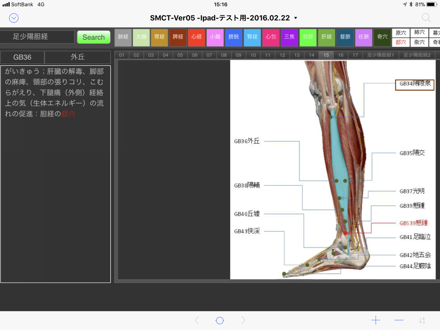Click the GB34陽陵泉 label on diagram

(x=415, y=84)
